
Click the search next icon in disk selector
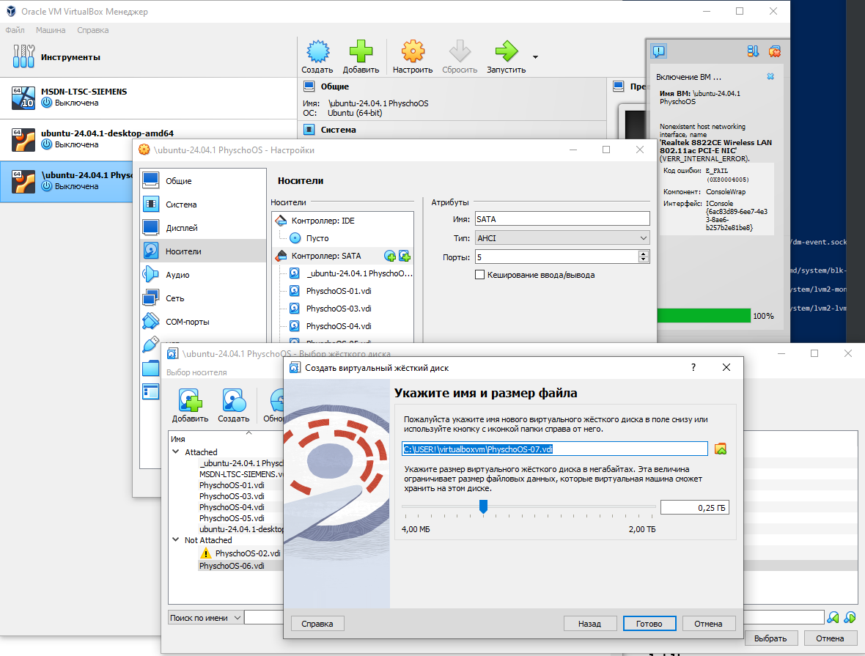pyautogui.click(x=850, y=617)
